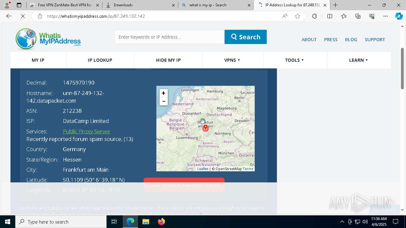
Task: Activate the Read aloud icon
Action: (x=285, y=16)
